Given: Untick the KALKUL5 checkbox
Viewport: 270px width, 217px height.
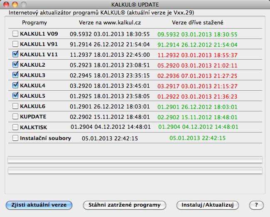Looking at the screenshot, I should 15,95.
